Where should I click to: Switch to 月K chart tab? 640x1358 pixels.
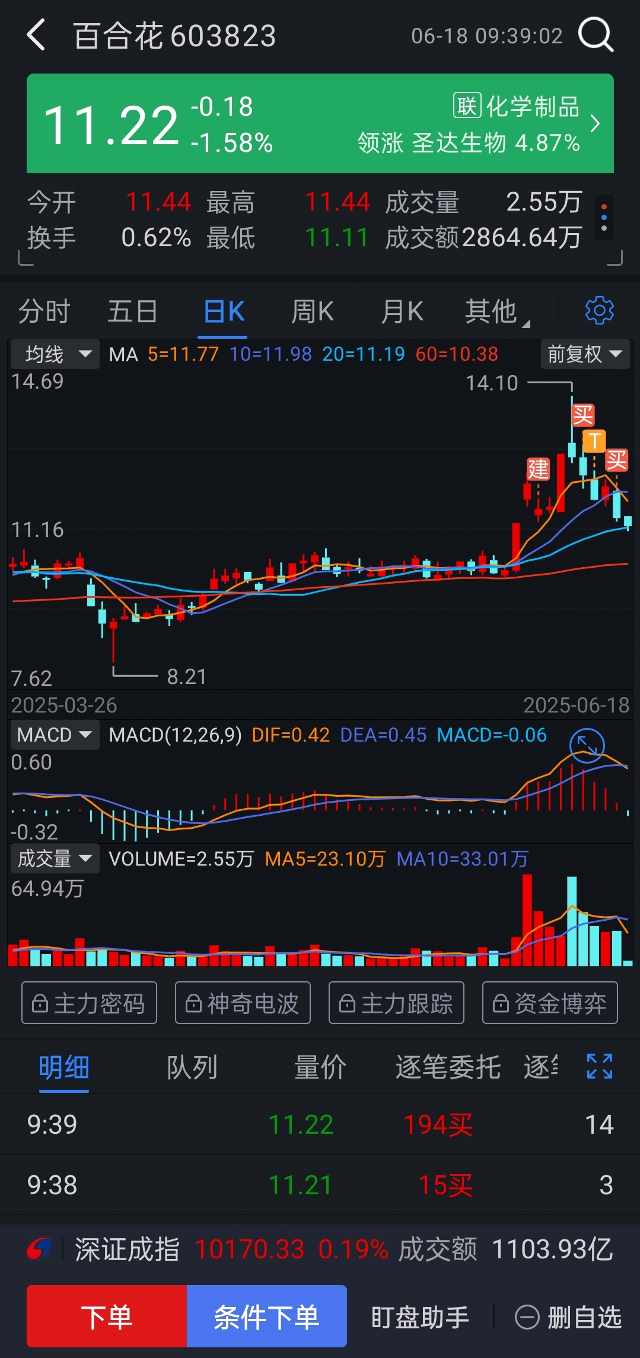point(402,311)
